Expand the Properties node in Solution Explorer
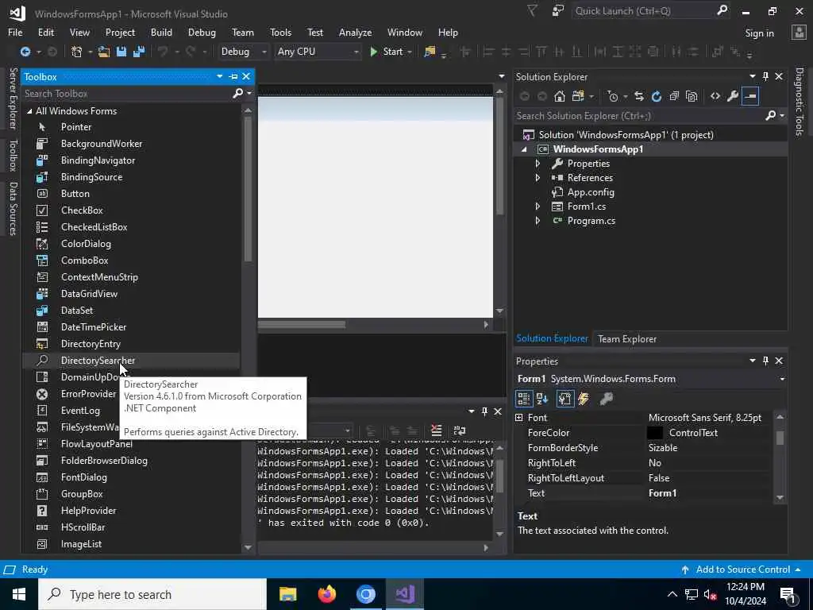This screenshot has width=813, height=610. (538, 164)
